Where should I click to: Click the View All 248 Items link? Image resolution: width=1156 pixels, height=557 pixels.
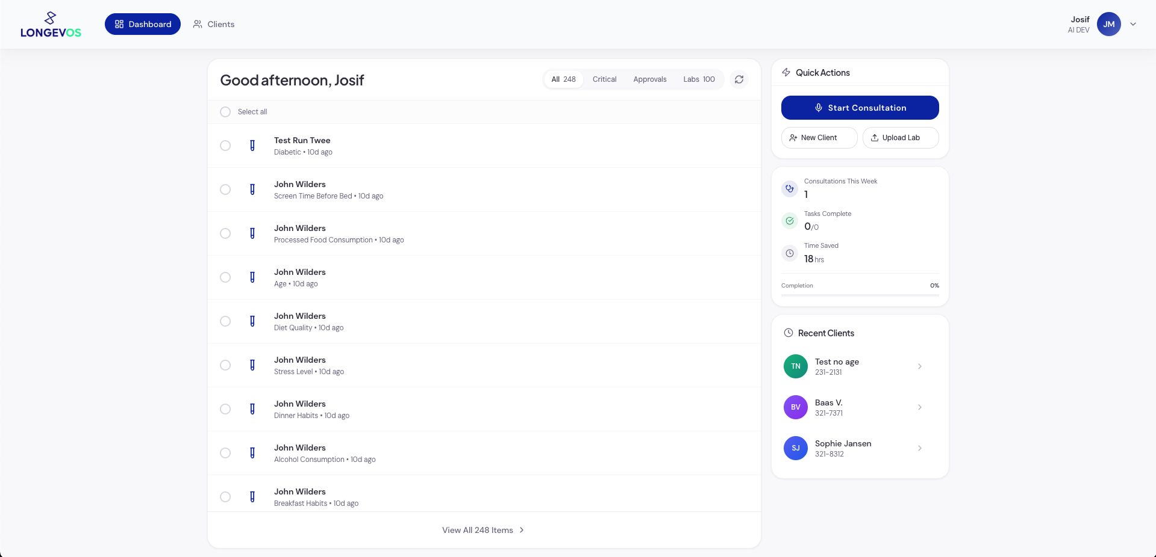coord(483,530)
